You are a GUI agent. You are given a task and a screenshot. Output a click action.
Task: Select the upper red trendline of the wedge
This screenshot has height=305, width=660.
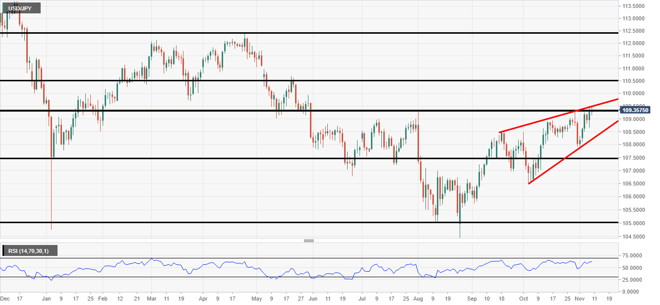(x=558, y=116)
